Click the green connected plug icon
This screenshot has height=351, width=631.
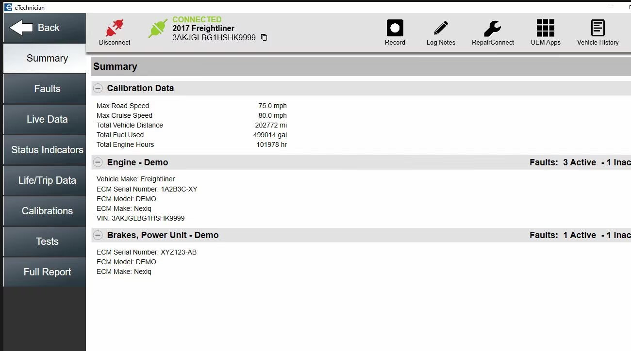[158, 29]
